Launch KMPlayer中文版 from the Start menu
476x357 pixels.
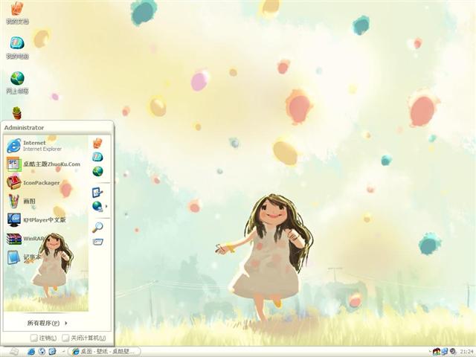click(43, 219)
